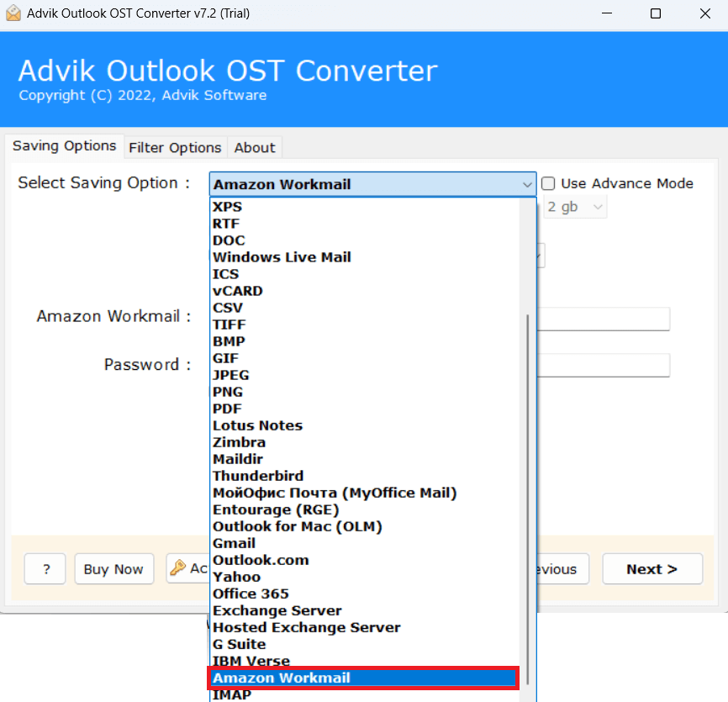This screenshot has height=702, width=728.
Task: Choose Entourage (RGE) option
Action: coord(365,509)
